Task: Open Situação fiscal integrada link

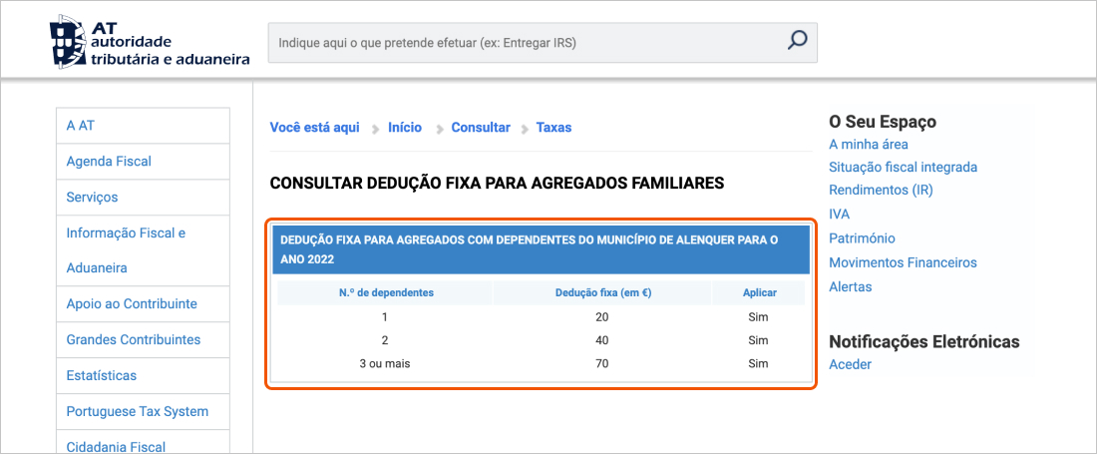Action: [x=903, y=168]
